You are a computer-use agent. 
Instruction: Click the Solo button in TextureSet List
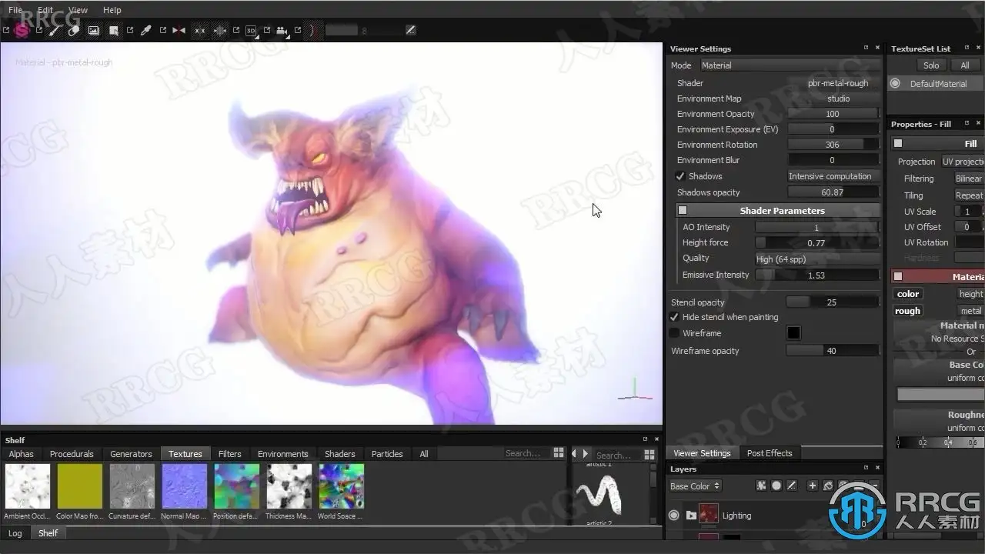tap(931, 65)
